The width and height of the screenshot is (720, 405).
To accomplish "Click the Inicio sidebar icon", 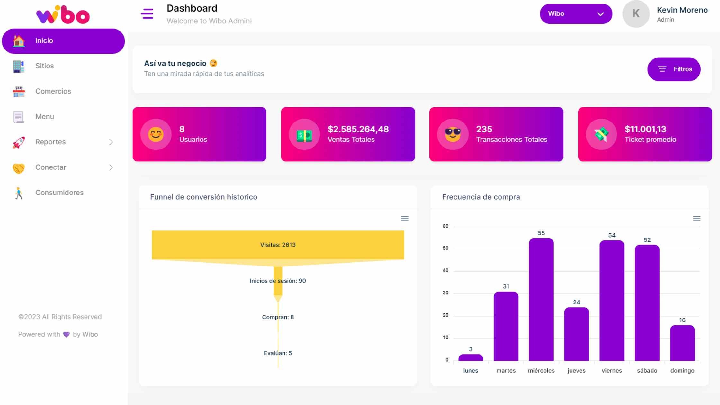I will tap(18, 40).
